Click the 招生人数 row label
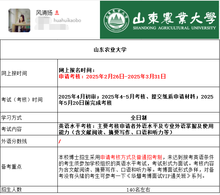Image resolution: width=220 pixels, height=195 pixels. click(x=11, y=189)
